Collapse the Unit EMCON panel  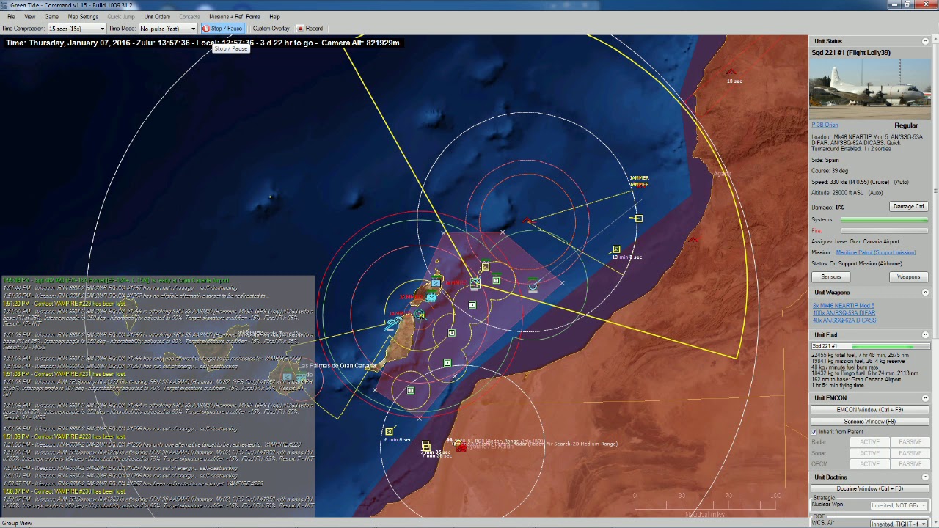[925, 398]
